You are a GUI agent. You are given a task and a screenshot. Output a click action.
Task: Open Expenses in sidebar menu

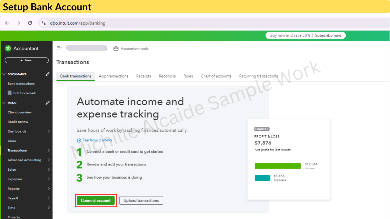click(x=15, y=179)
